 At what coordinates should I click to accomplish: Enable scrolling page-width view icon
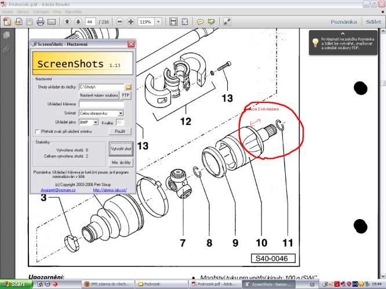click(173, 22)
